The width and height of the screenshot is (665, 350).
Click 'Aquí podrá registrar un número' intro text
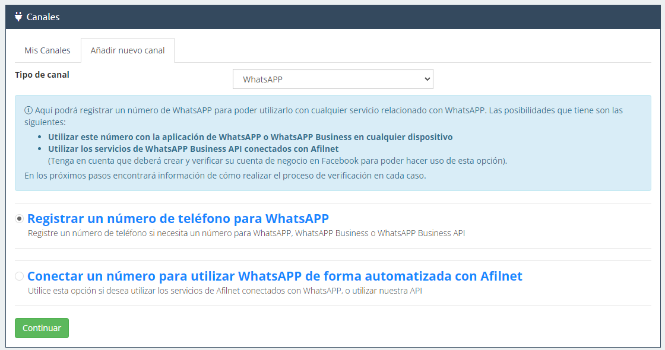click(324, 116)
